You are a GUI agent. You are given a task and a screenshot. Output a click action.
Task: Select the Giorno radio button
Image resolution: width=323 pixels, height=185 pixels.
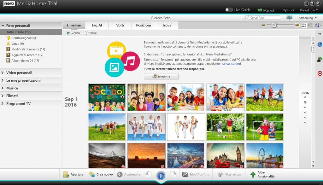68,33
